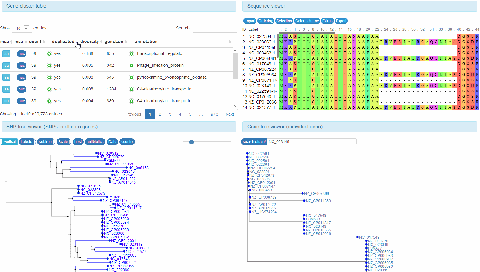Go to page 2 of the table

160,114
